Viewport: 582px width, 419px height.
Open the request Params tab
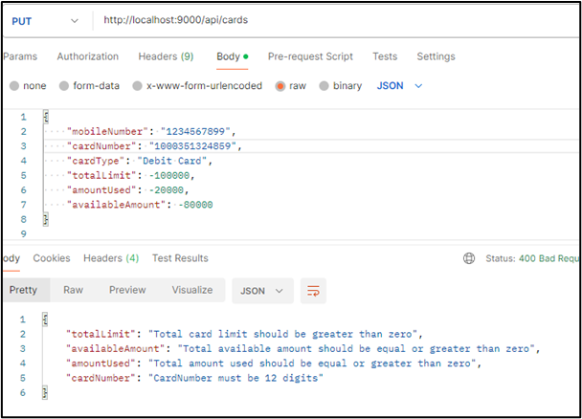click(20, 56)
